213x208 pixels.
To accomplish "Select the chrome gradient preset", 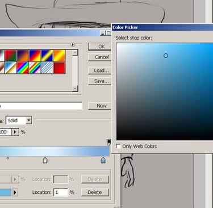I will tap(11, 68).
